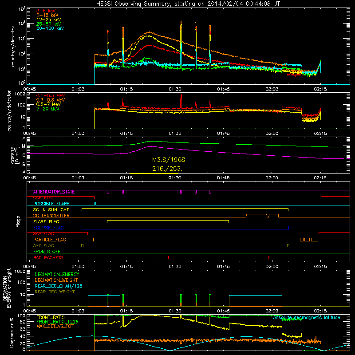Click the SC_TRANSMITTER flag label
The height and width of the screenshot is (355, 355).
(51, 216)
